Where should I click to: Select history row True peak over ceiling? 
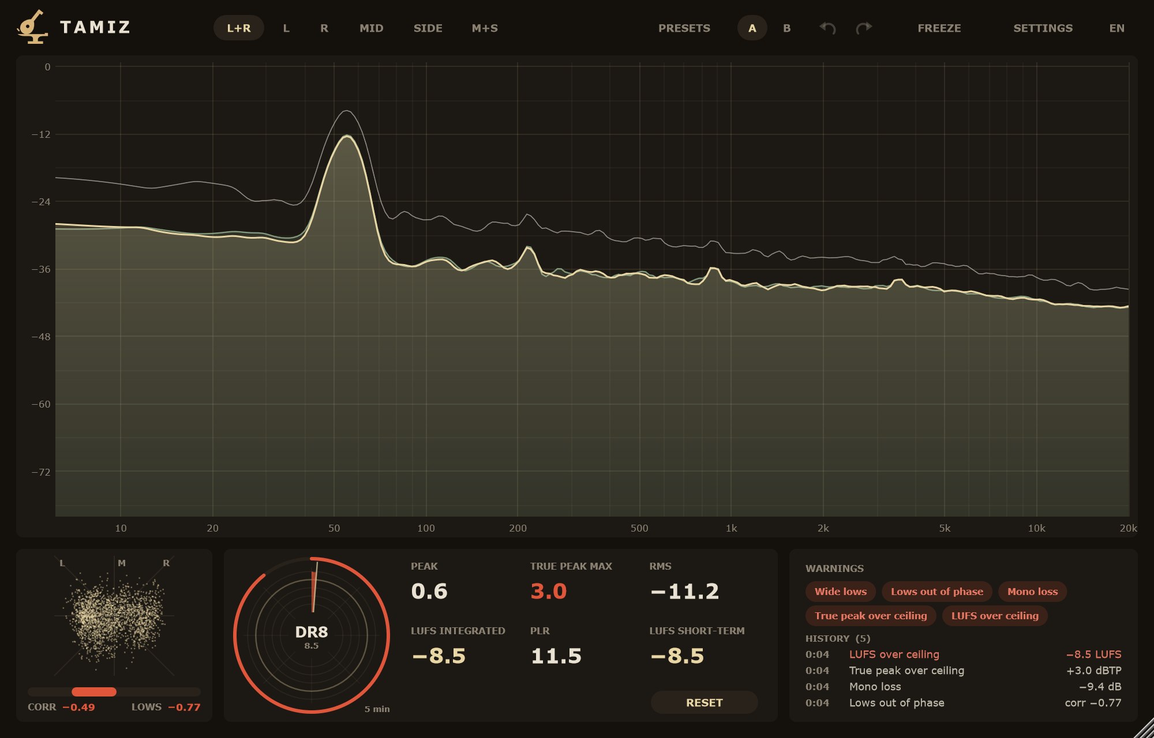tap(964, 671)
